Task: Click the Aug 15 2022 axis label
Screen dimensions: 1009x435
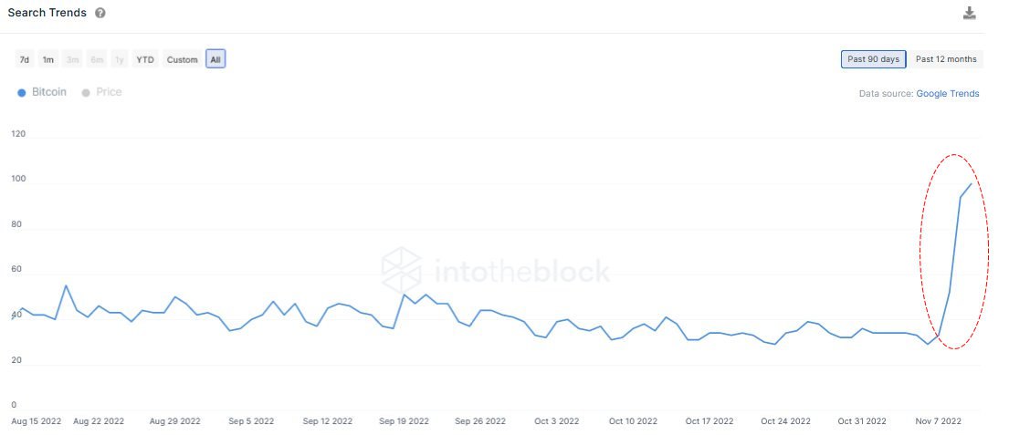Action: click(37, 421)
